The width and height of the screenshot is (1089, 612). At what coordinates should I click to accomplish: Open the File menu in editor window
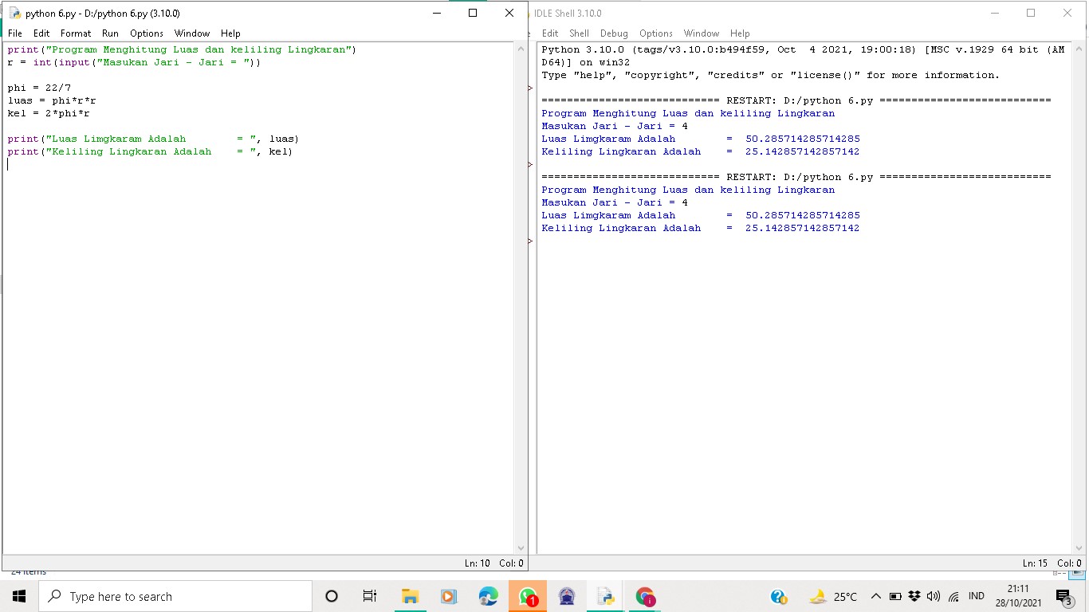(x=15, y=33)
